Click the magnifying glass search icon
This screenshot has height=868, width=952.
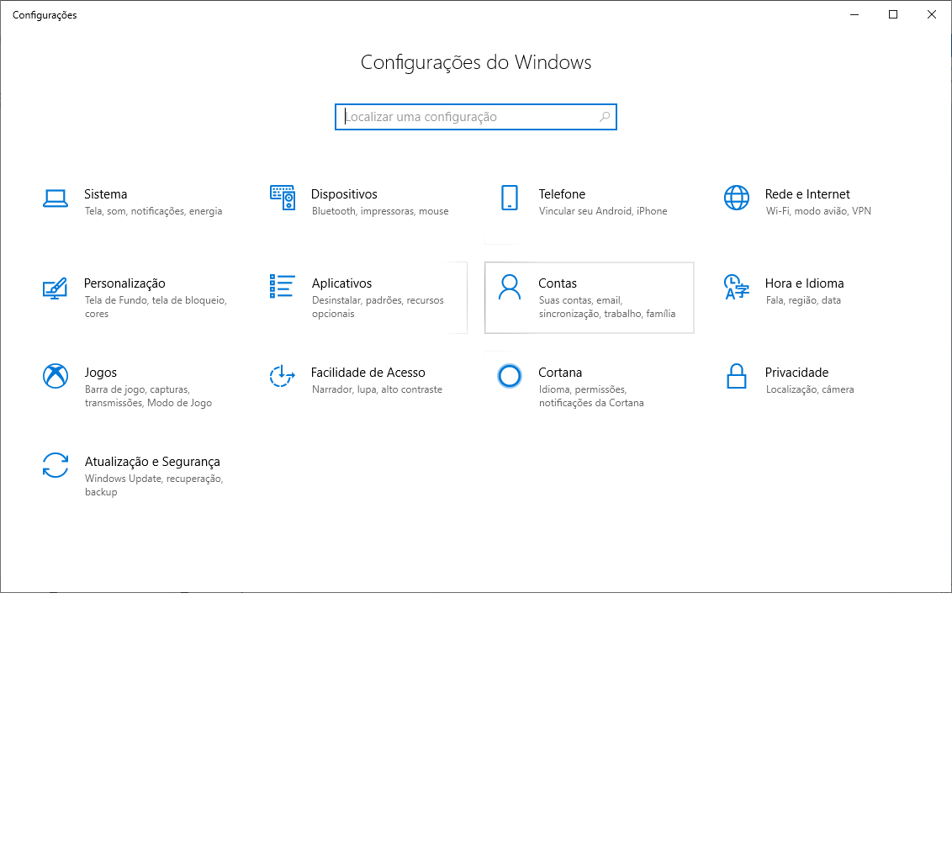(604, 117)
